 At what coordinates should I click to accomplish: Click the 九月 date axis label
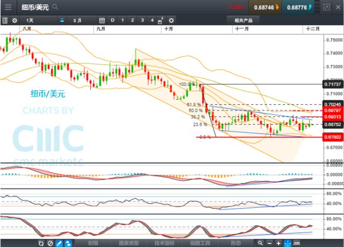[x=101, y=28]
